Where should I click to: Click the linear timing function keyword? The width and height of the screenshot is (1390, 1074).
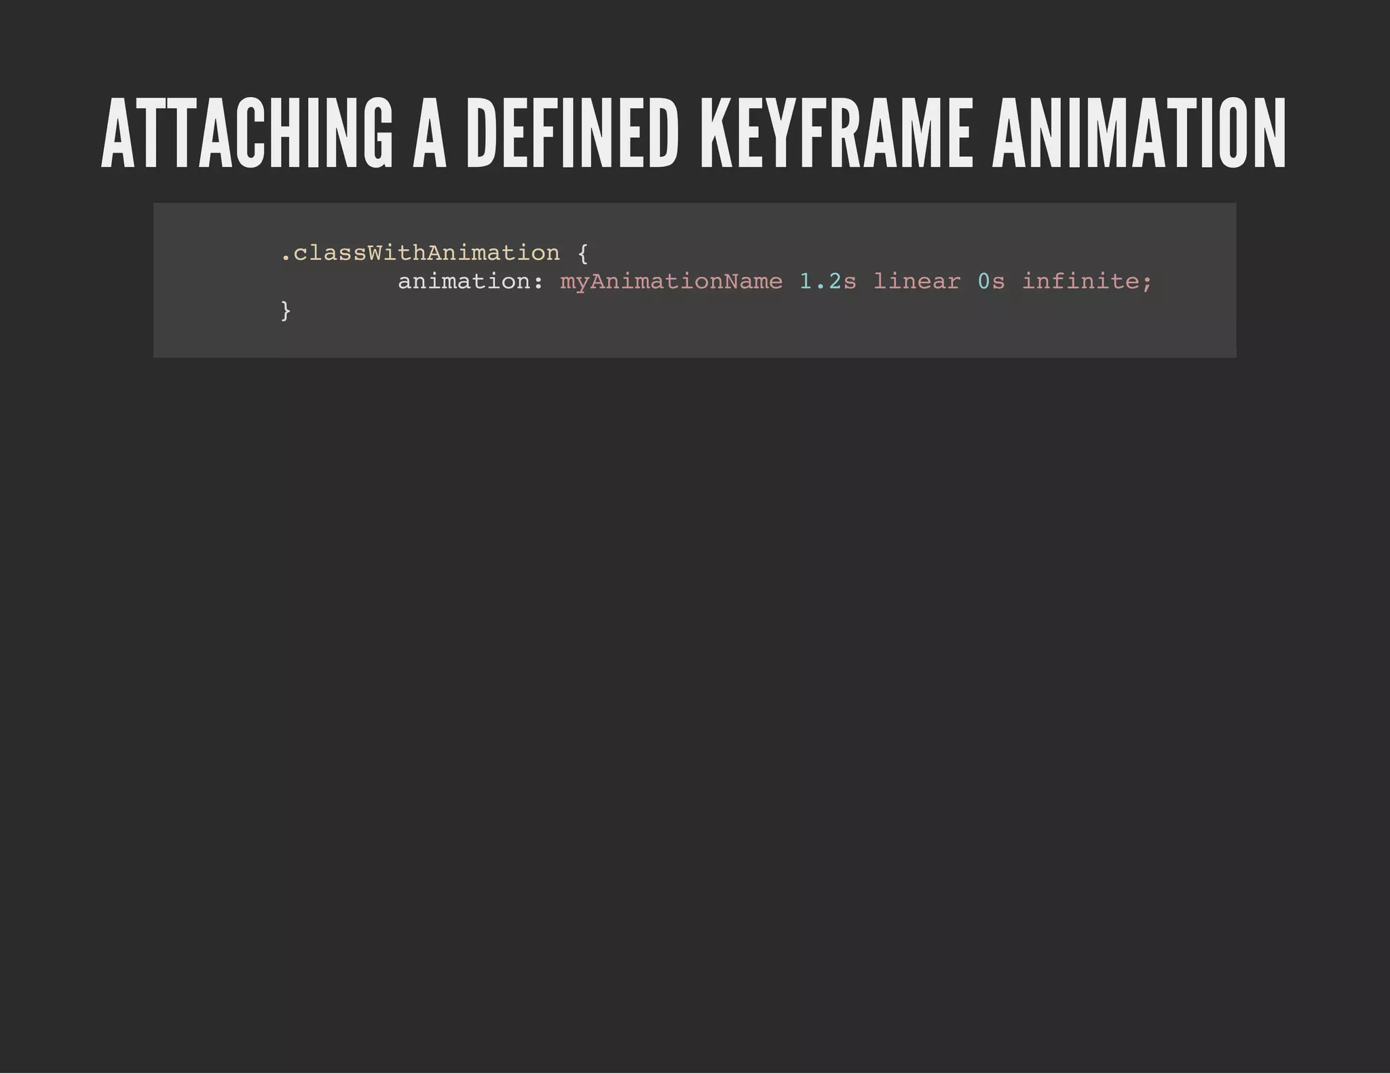pyautogui.click(x=916, y=282)
